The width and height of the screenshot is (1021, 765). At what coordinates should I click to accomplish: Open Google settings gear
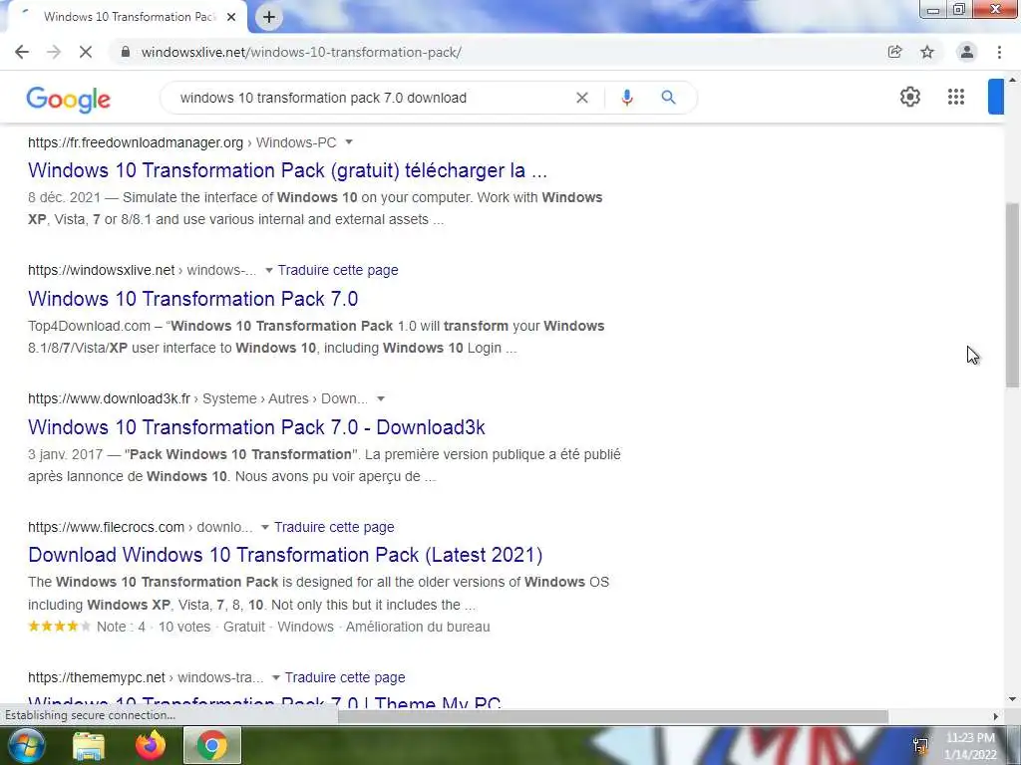pos(910,97)
